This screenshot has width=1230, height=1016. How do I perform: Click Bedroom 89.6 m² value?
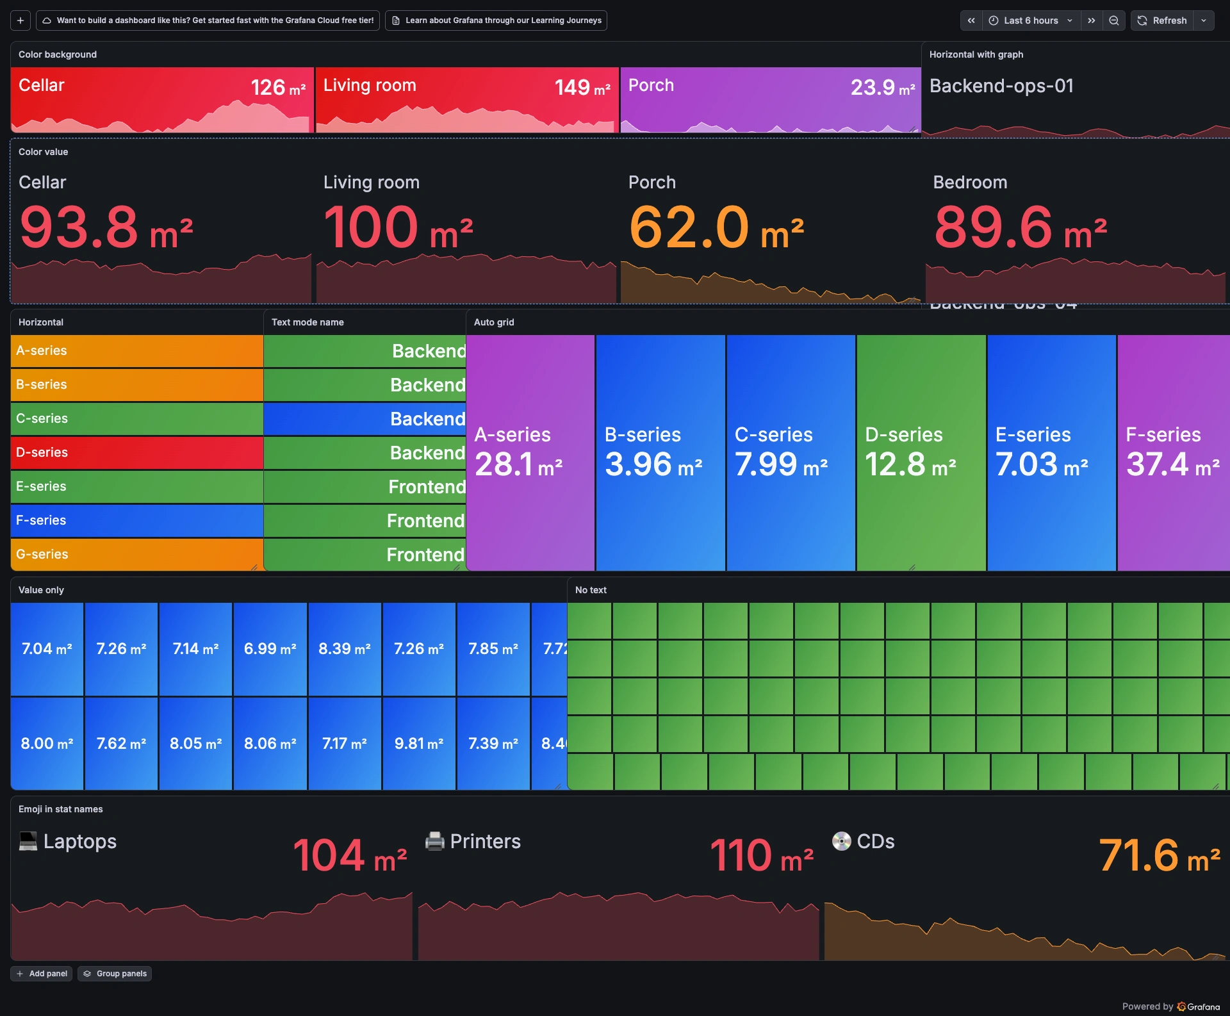(1021, 228)
